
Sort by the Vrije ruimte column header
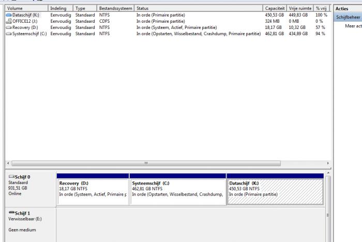coord(300,8)
